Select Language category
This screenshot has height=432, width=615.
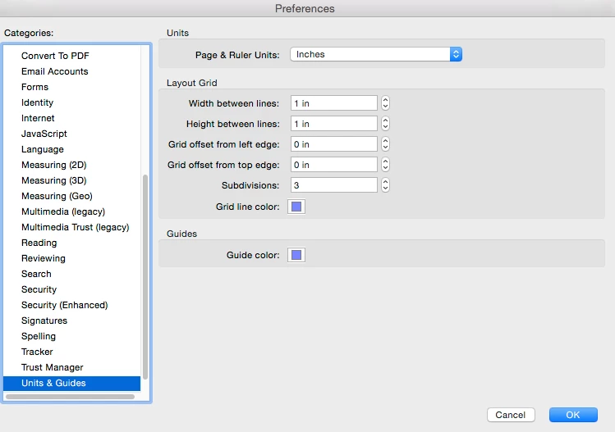click(x=71, y=149)
